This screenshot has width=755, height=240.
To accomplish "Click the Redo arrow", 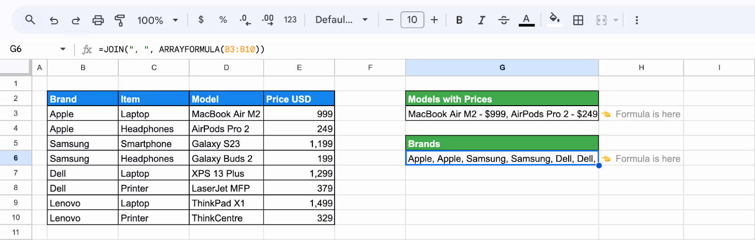I will point(75,20).
